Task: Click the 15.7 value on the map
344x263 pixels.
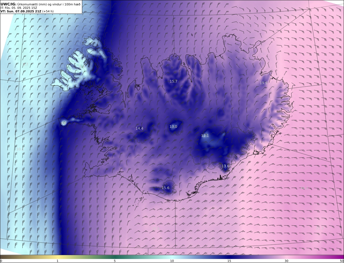Action: point(173,81)
